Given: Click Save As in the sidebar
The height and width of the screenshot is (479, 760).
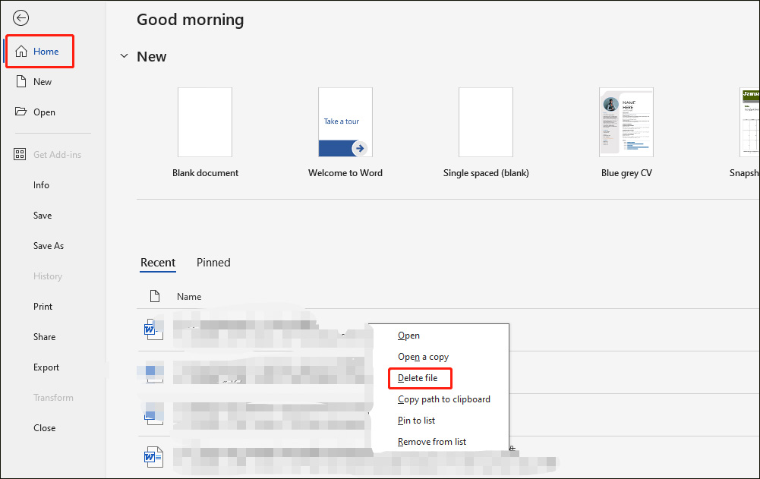Looking at the screenshot, I should [48, 245].
